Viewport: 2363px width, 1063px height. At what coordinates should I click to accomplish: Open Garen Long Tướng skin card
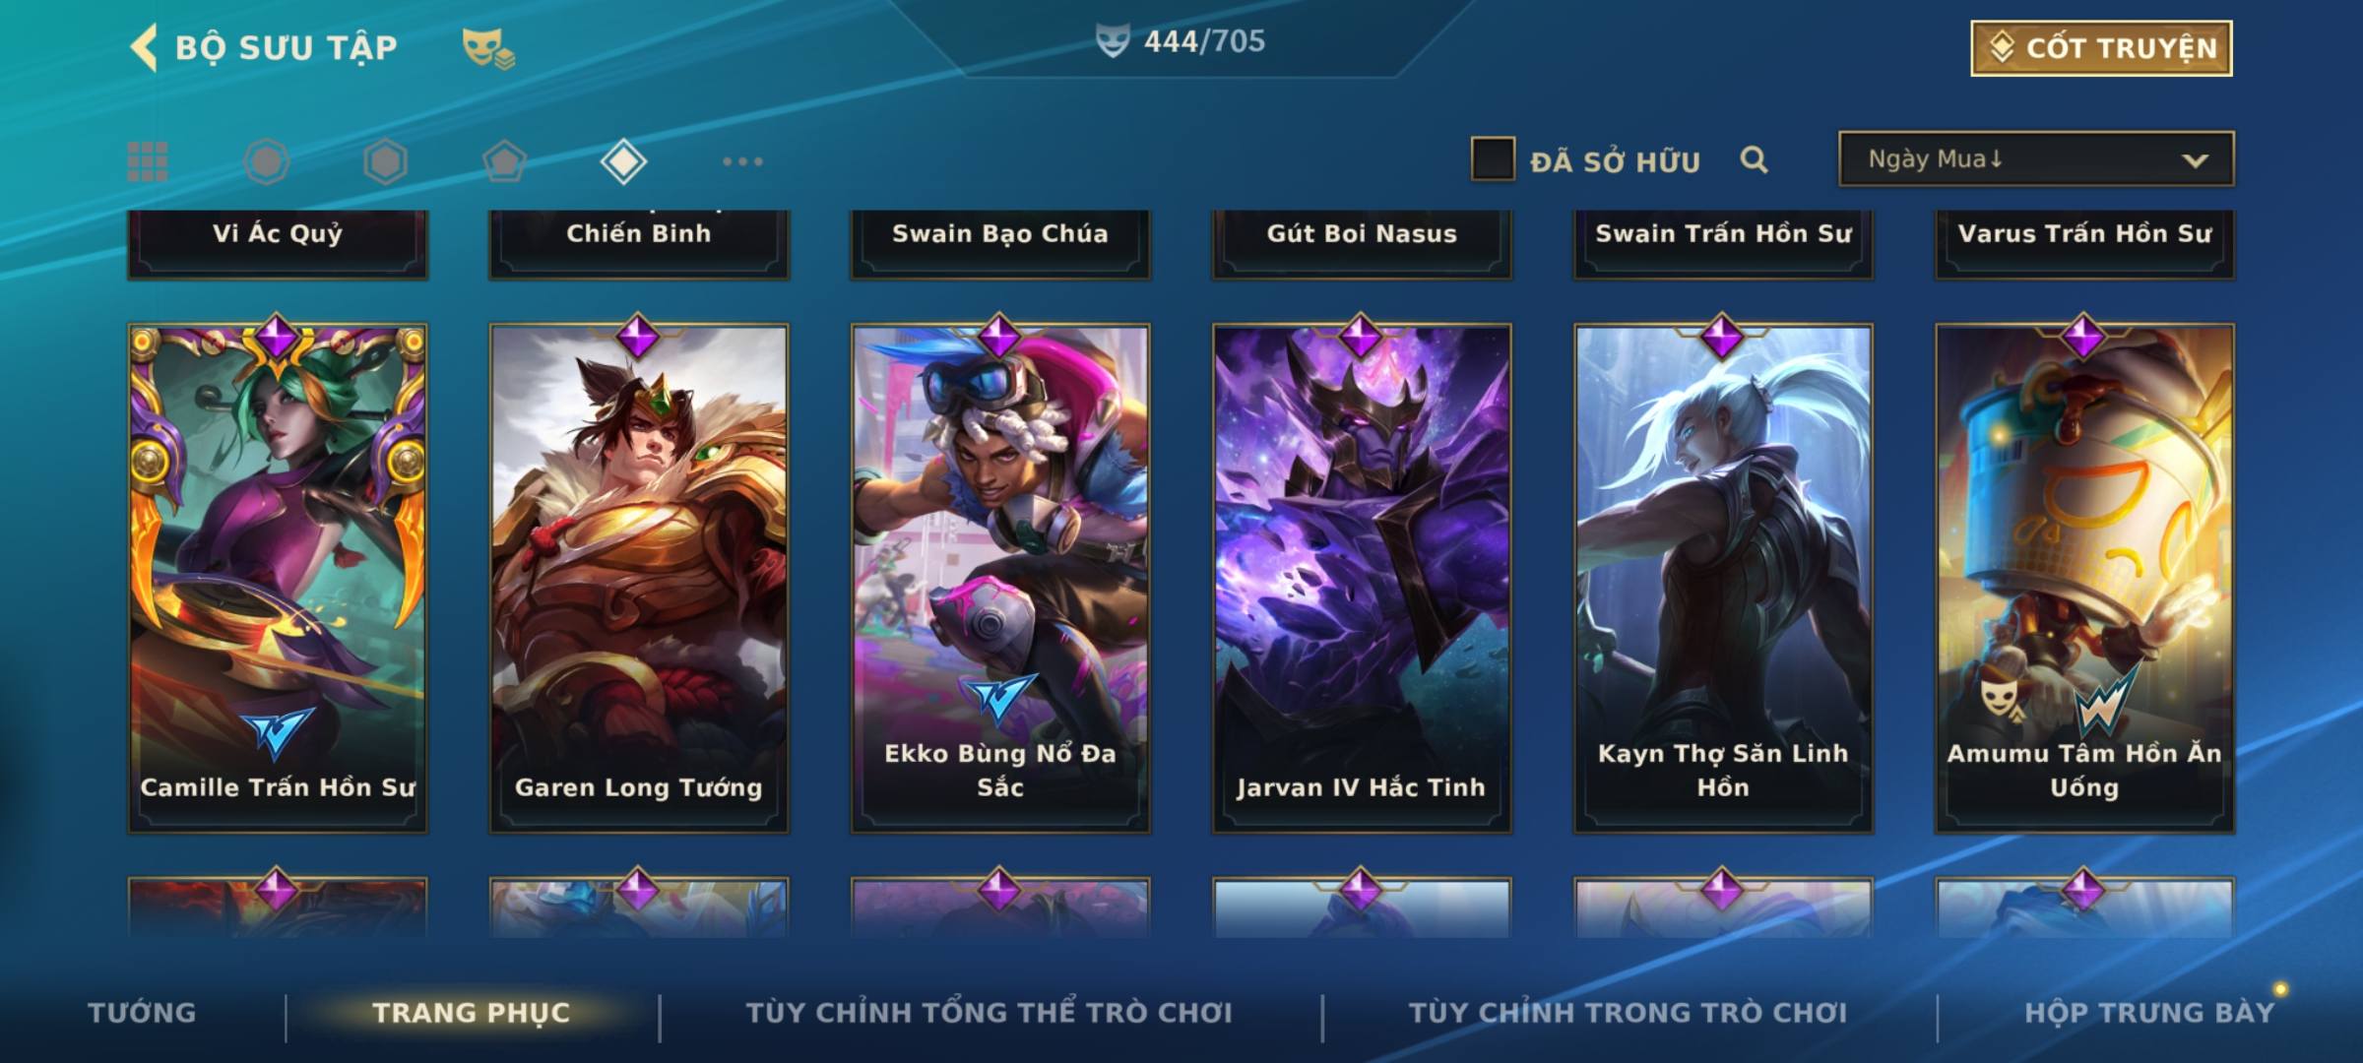639,579
